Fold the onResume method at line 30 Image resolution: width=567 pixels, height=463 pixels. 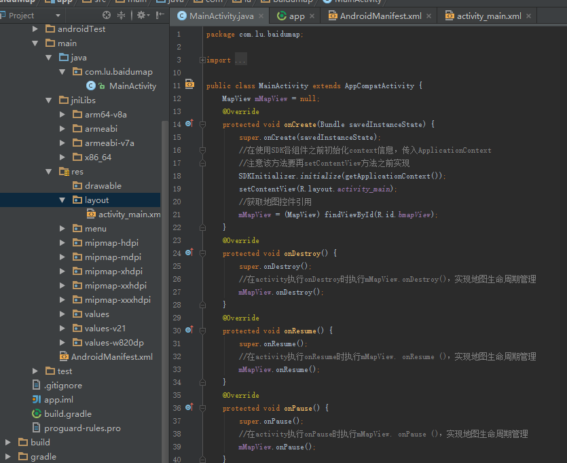coord(202,331)
